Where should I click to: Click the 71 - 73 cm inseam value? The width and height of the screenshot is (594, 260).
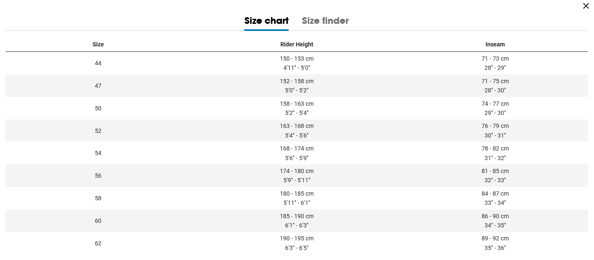495,59
